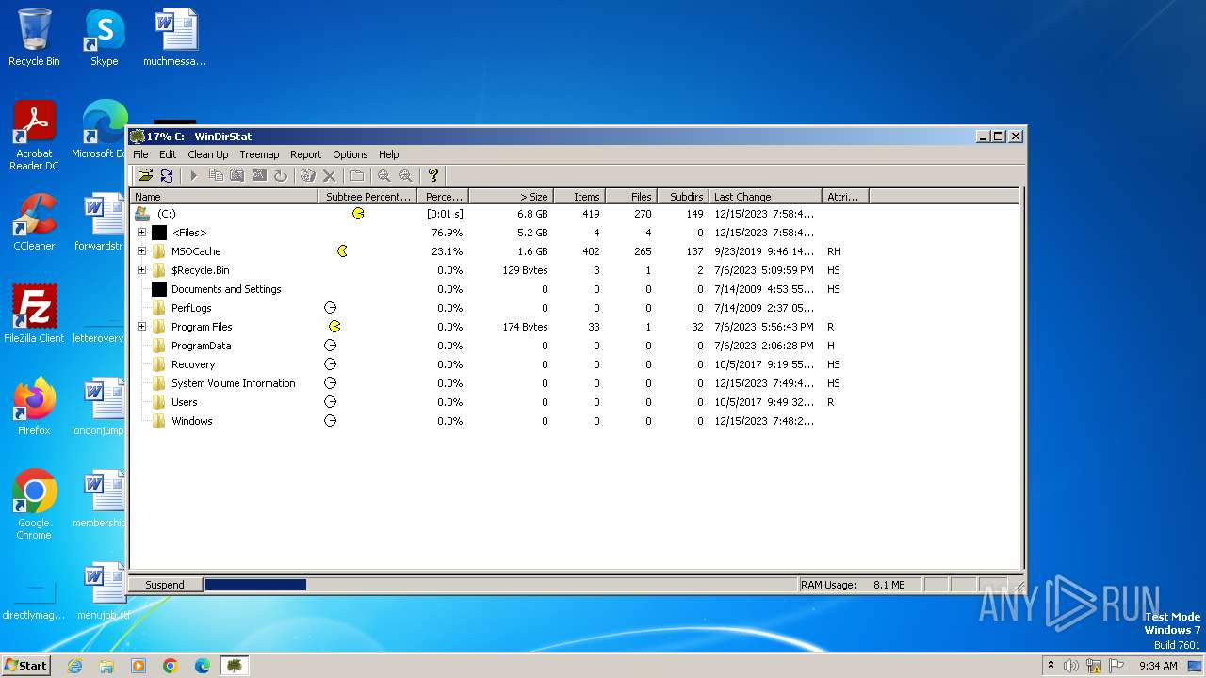This screenshot has height=678, width=1206.
Task: Click the Chrome icon in the taskbar
Action: (171, 666)
